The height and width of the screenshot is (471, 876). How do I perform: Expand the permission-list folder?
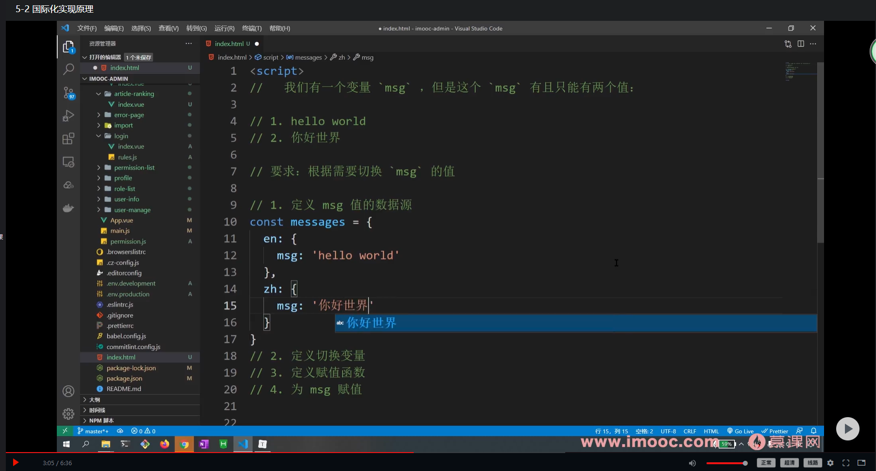pos(99,168)
